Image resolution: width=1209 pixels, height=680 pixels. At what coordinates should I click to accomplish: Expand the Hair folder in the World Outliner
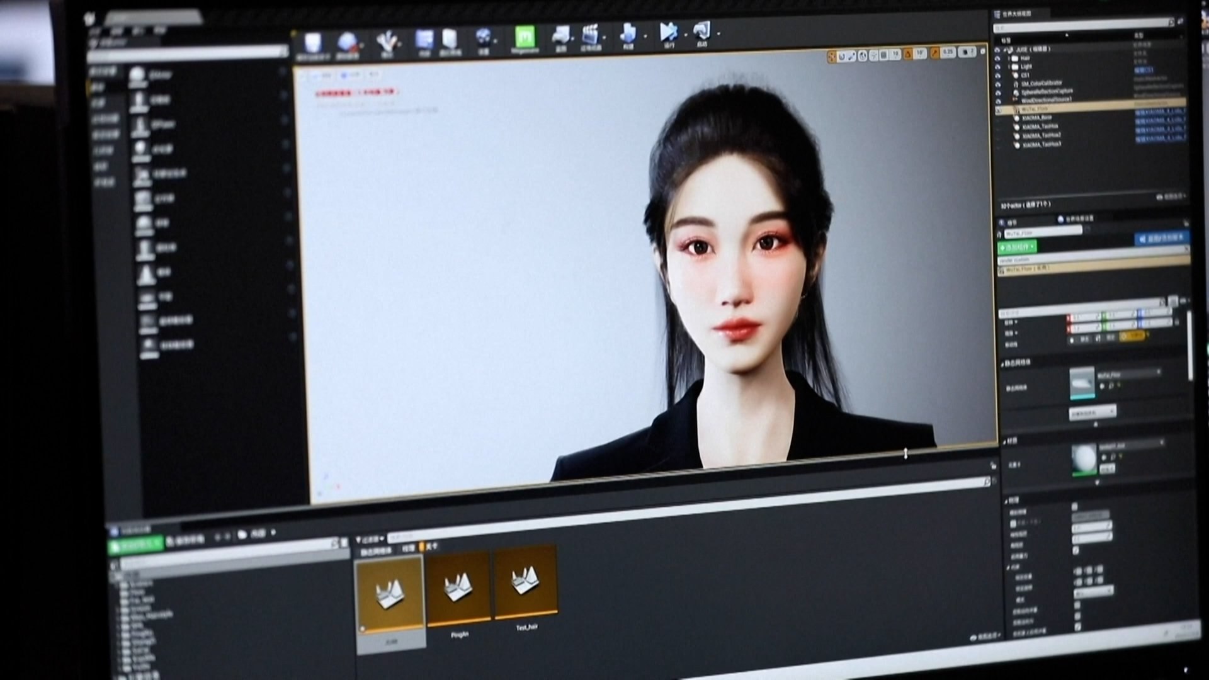point(1008,59)
